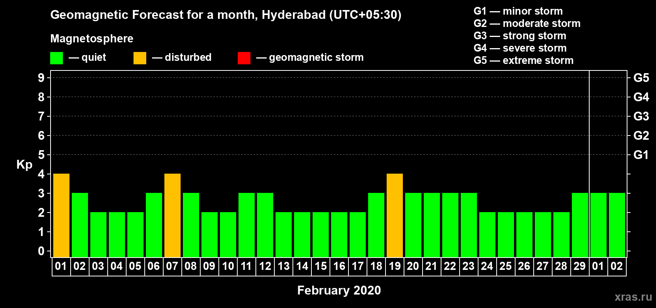
Task: Click Kp value 9 on left axis
Action: (x=41, y=78)
